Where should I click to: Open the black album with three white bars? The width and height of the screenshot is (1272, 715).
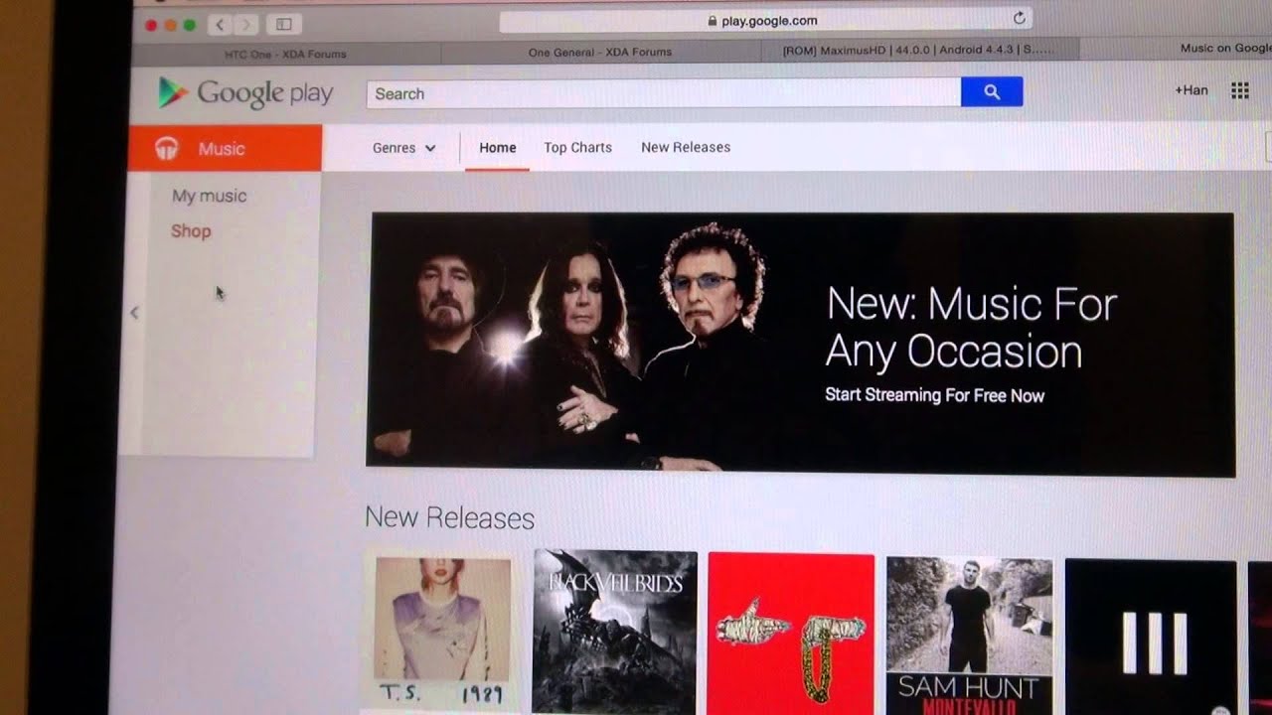[1151, 637]
